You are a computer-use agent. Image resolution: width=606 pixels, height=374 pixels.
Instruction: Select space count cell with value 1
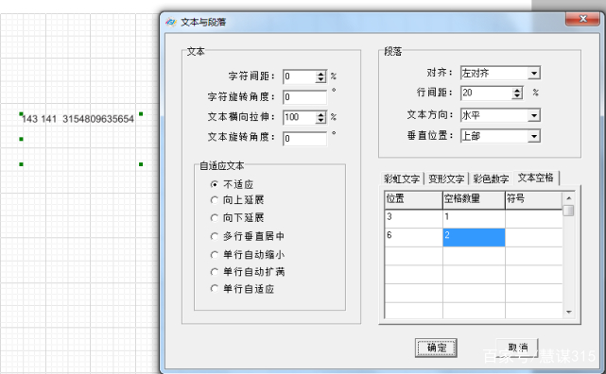[474, 218]
